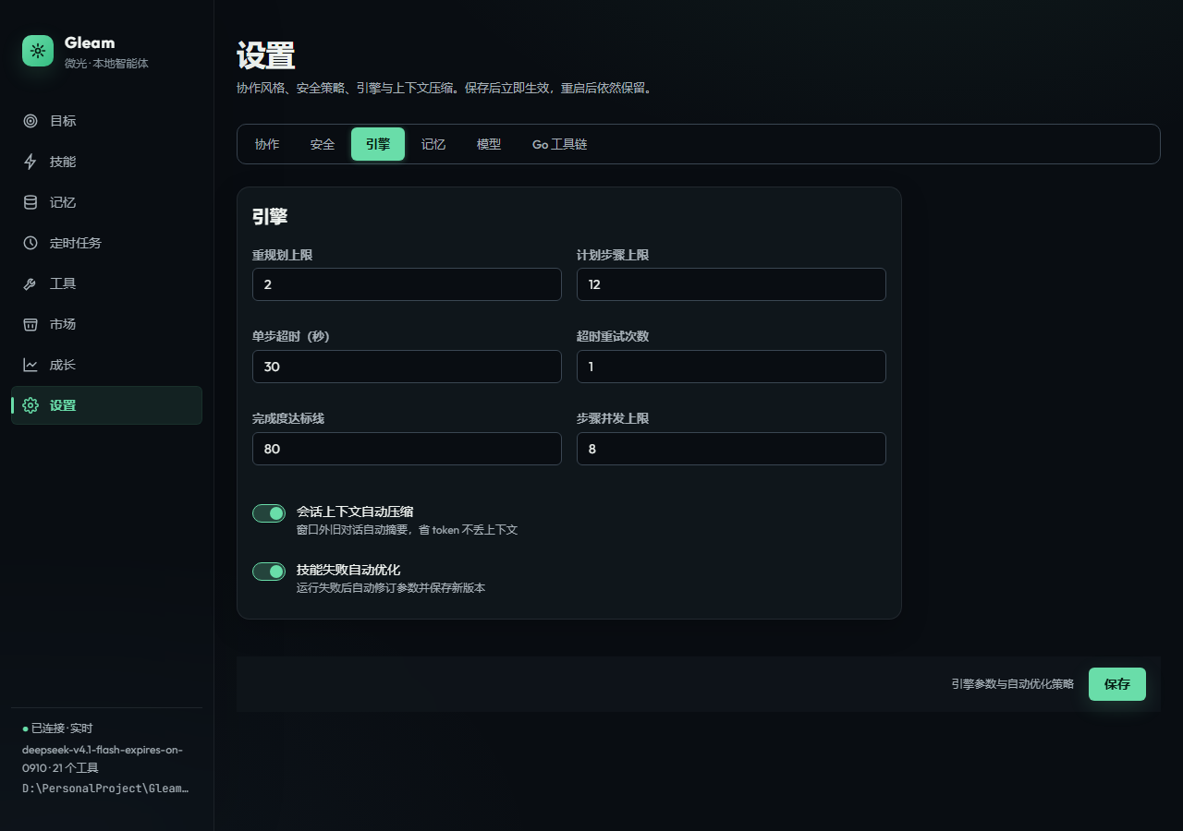Click the target icon beside 目标

click(x=30, y=121)
